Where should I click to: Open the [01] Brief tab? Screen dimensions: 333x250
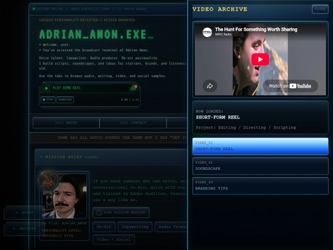(x=66, y=123)
